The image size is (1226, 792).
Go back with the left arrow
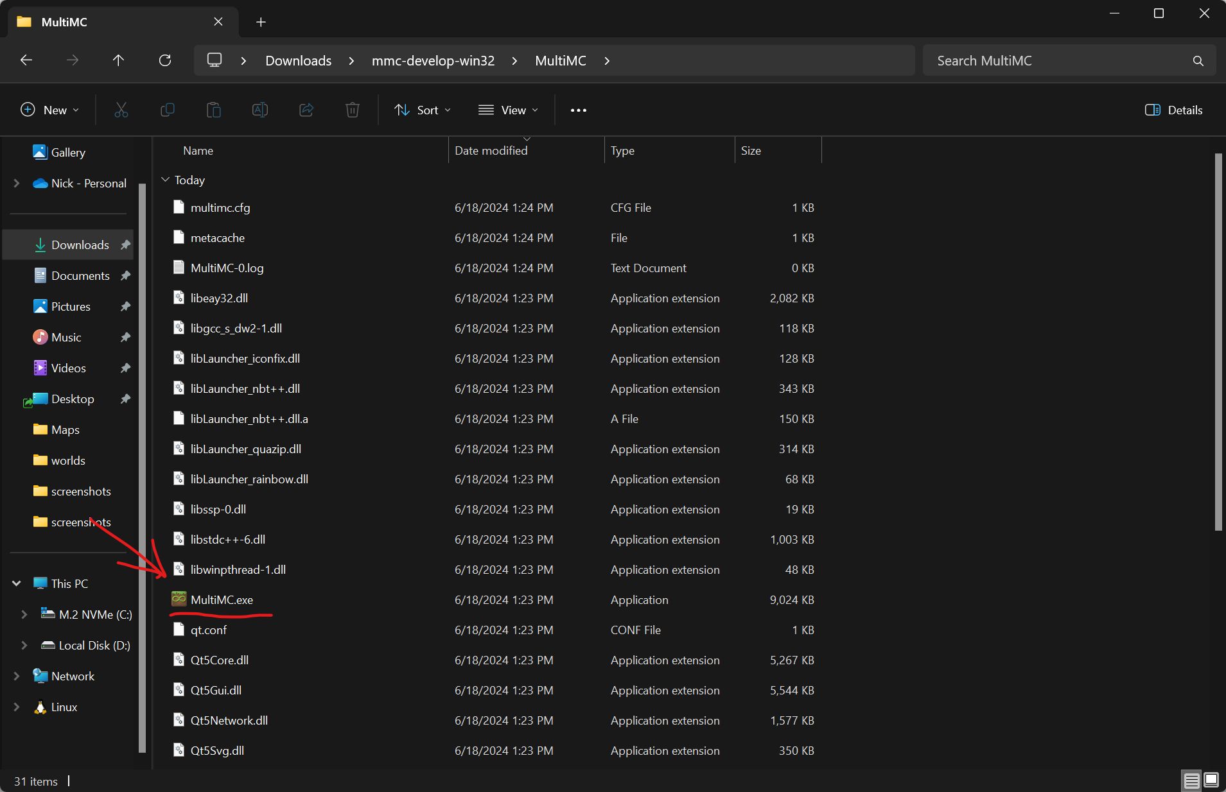click(26, 60)
